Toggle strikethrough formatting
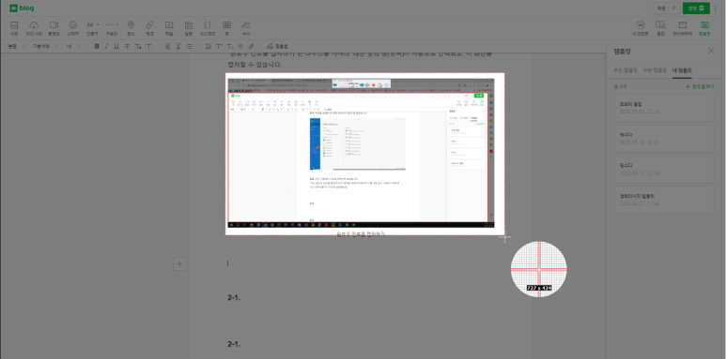The image size is (726, 359). [128, 46]
